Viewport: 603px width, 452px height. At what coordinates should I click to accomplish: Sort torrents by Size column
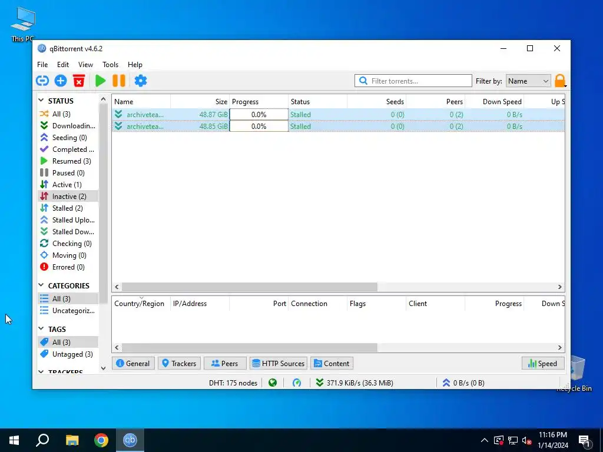pyautogui.click(x=200, y=101)
